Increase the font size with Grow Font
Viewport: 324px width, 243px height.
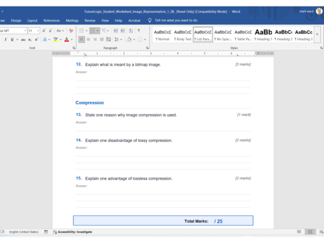[x=44, y=30]
